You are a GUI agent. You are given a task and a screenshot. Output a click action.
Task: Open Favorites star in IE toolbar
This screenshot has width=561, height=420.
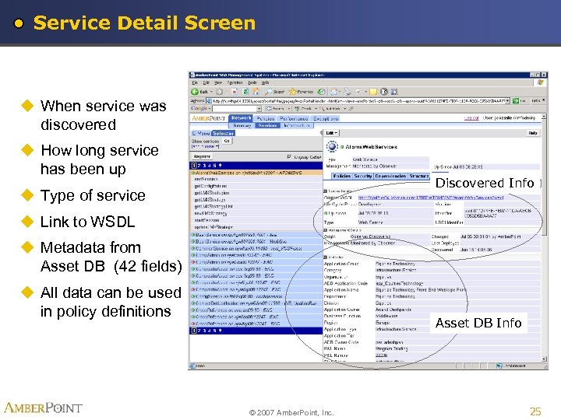click(x=292, y=92)
